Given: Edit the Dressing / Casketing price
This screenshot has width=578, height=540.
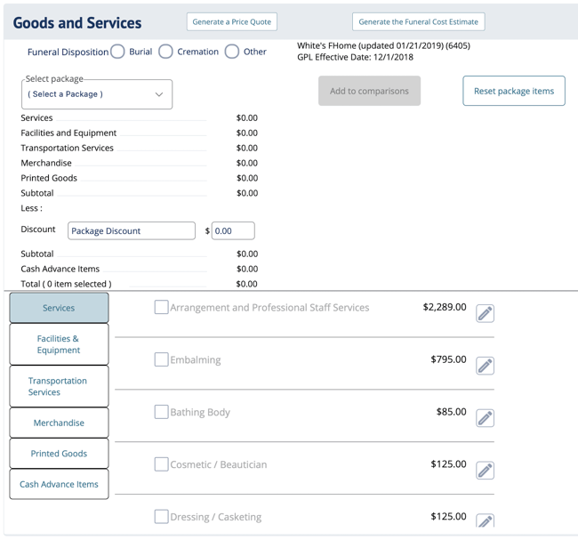Looking at the screenshot, I should point(485,520).
